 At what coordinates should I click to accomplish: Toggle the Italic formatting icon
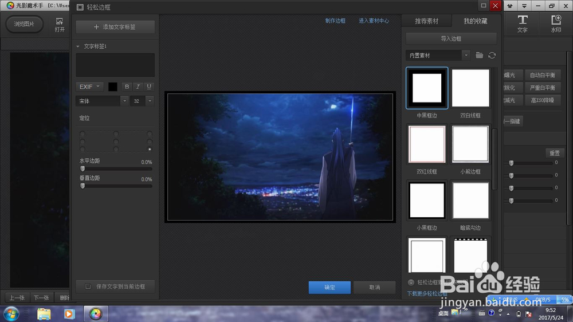coord(138,87)
